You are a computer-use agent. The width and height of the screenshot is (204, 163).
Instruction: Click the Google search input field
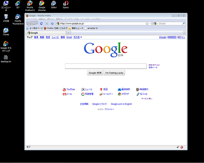click(106, 66)
